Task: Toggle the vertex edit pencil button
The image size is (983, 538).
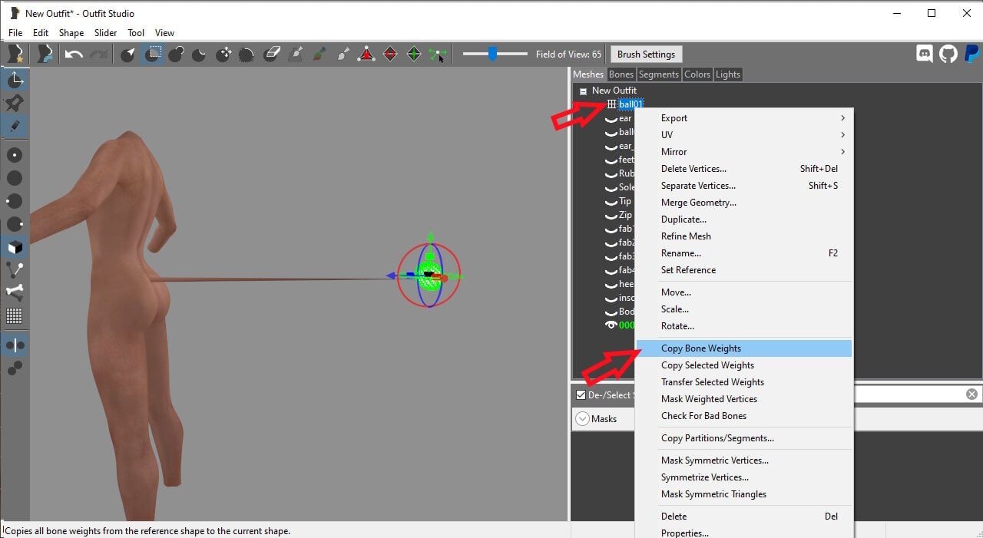Action: 15,126
